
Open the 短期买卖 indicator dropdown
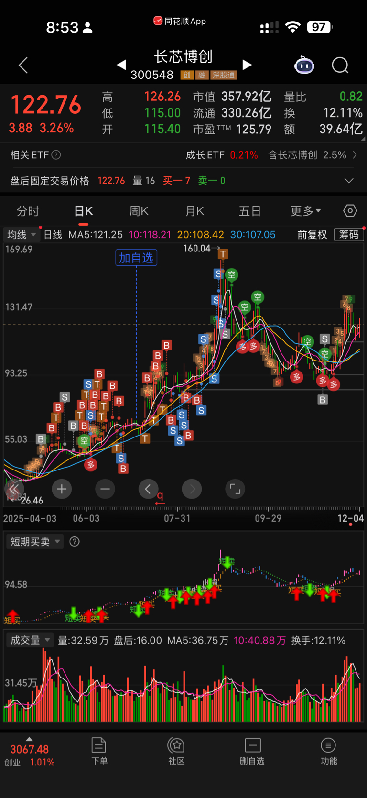point(35,541)
